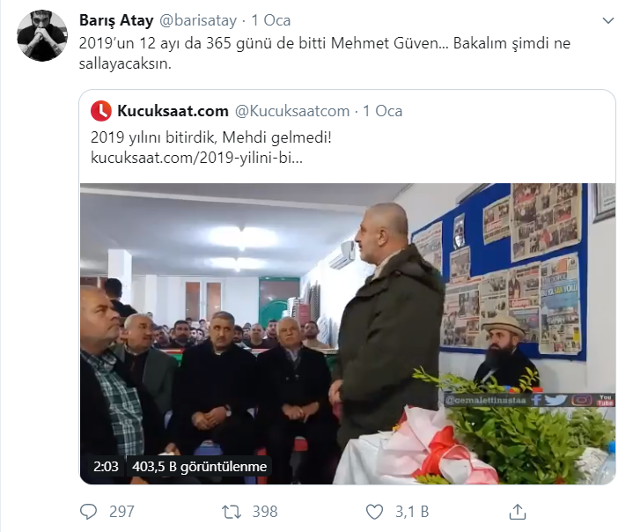This screenshot has width=633, height=532.
Task: Click the 1 Oca timestamp on main tweet
Action: (271, 20)
